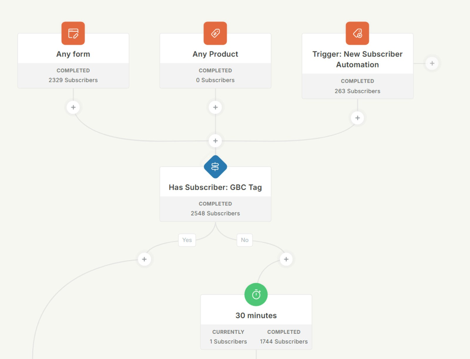This screenshot has height=359, width=470.
Task: Select the No branch label
Action: coord(244,240)
